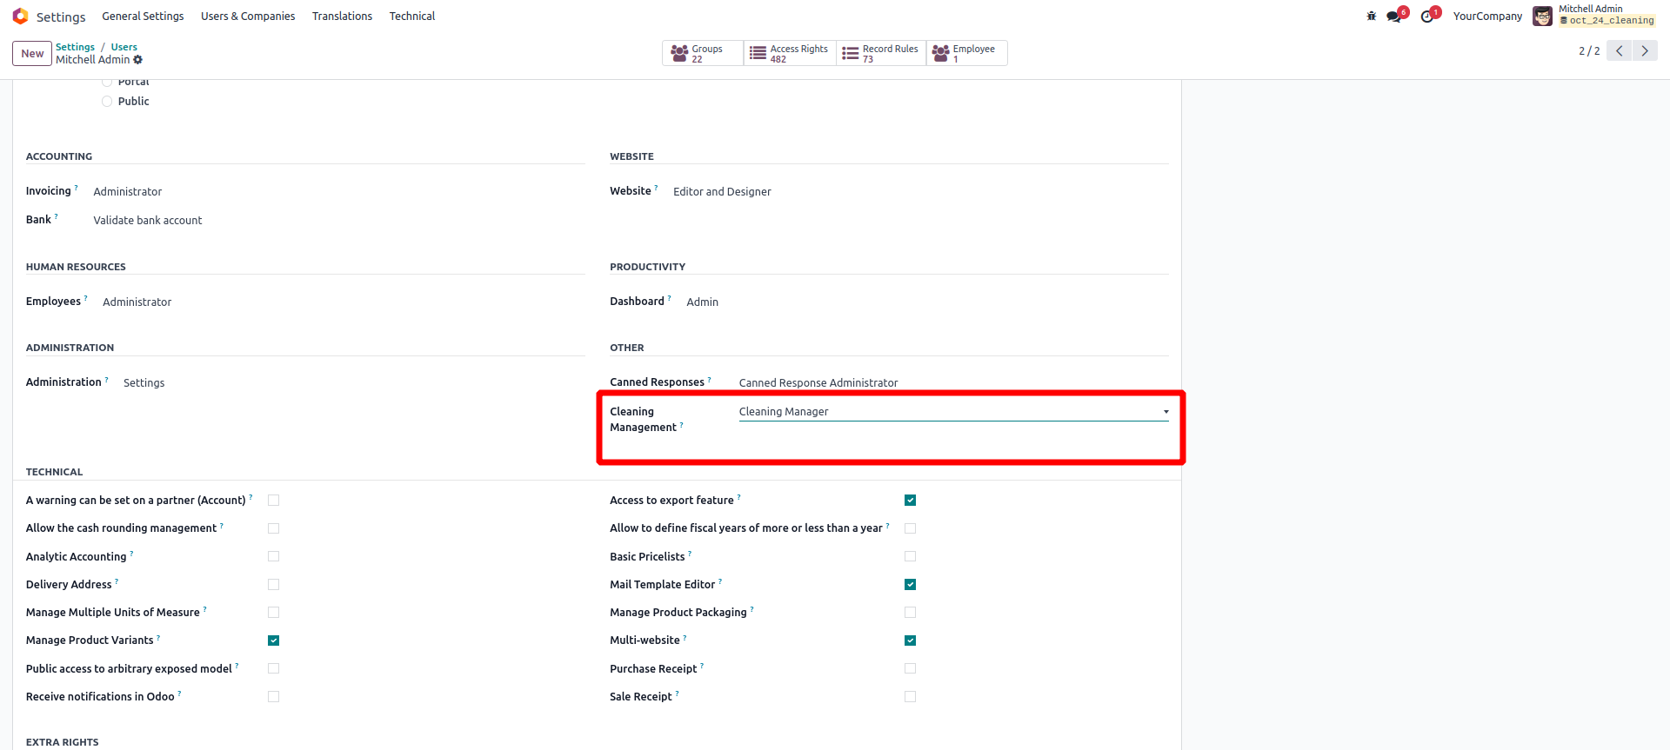The height and width of the screenshot is (750, 1670).
Task: Open the conversations messages icon
Action: point(1394,17)
